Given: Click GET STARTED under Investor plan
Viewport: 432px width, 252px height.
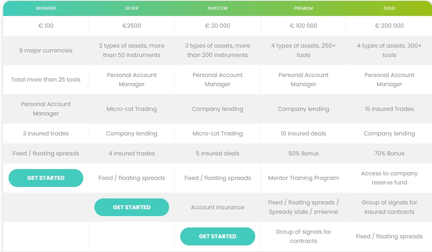Looking at the screenshot, I should pos(218,236).
